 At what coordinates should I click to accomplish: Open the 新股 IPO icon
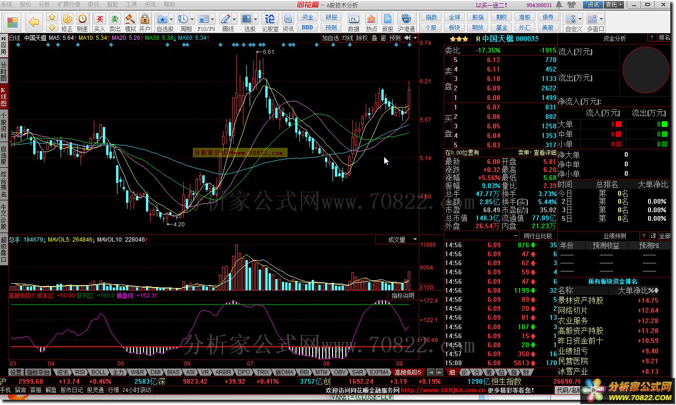388,22
